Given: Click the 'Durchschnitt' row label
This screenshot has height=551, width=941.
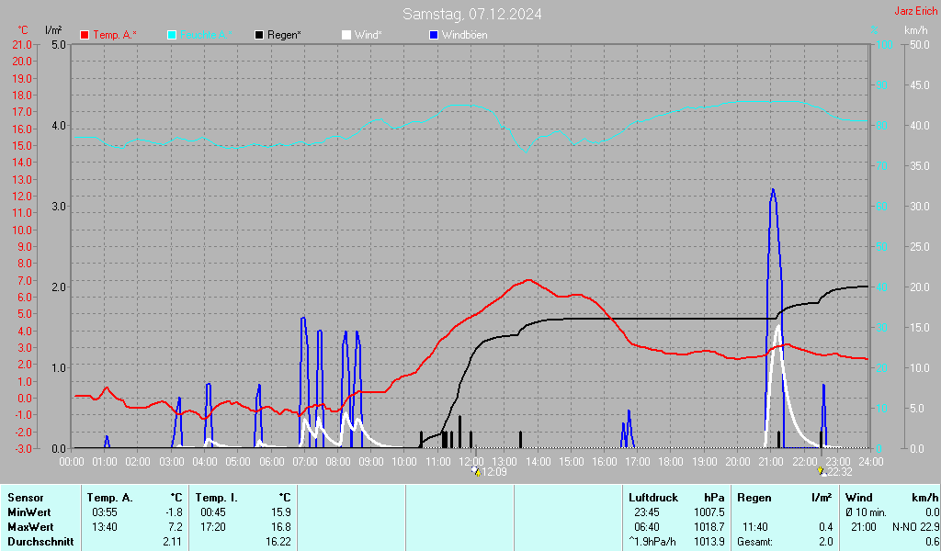Looking at the screenshot, I should click(40, 542).
